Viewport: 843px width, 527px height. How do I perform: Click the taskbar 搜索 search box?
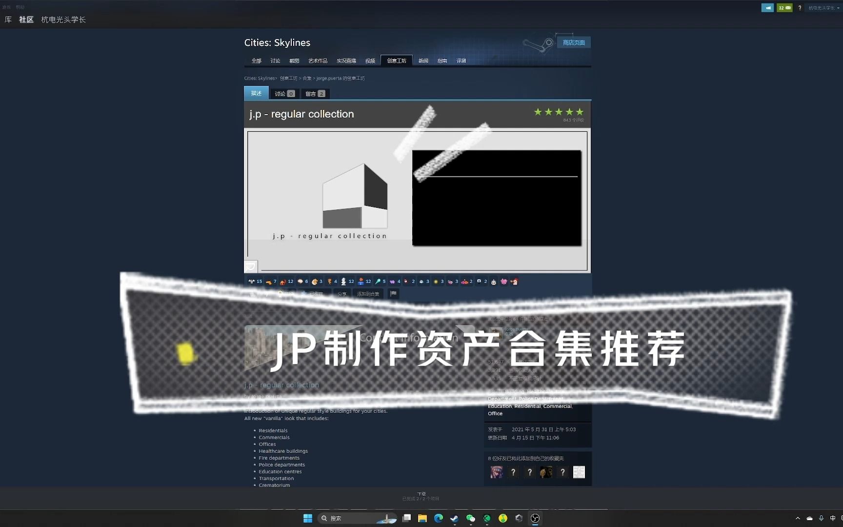pyautogui.click(x=357, y=518)
